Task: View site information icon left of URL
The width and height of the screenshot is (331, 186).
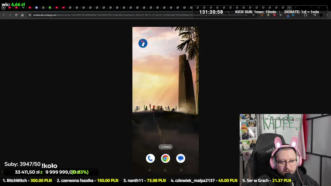Action: (x=30, y=15)
